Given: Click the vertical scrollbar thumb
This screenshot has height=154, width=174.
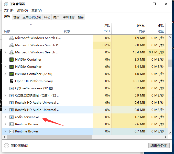Looking at the screenshot, I should click(x=170, y=63).
